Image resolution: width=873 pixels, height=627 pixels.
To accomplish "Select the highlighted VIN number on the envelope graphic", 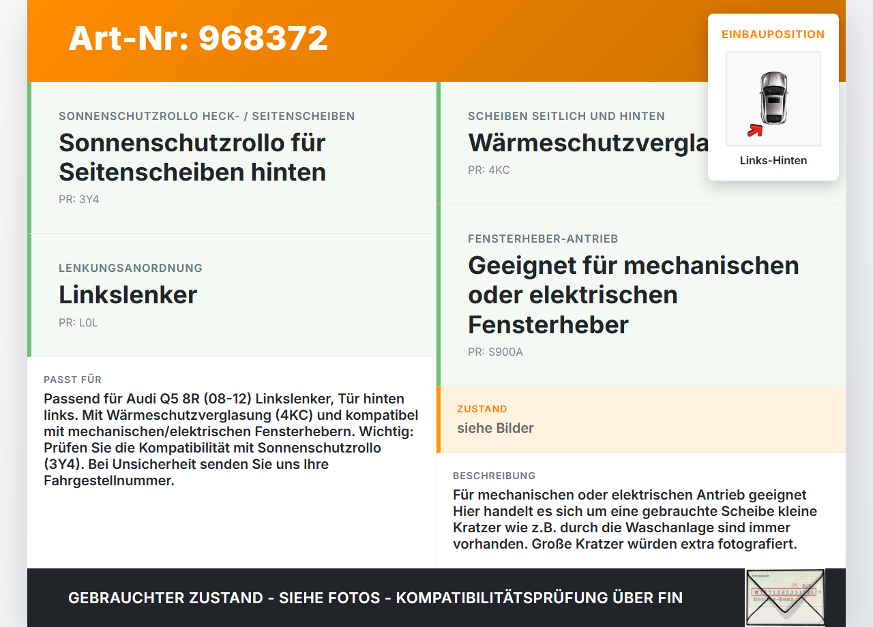I will [784, 592].
